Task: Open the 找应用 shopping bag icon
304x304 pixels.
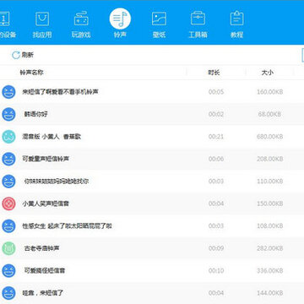Action: (42, 19)
